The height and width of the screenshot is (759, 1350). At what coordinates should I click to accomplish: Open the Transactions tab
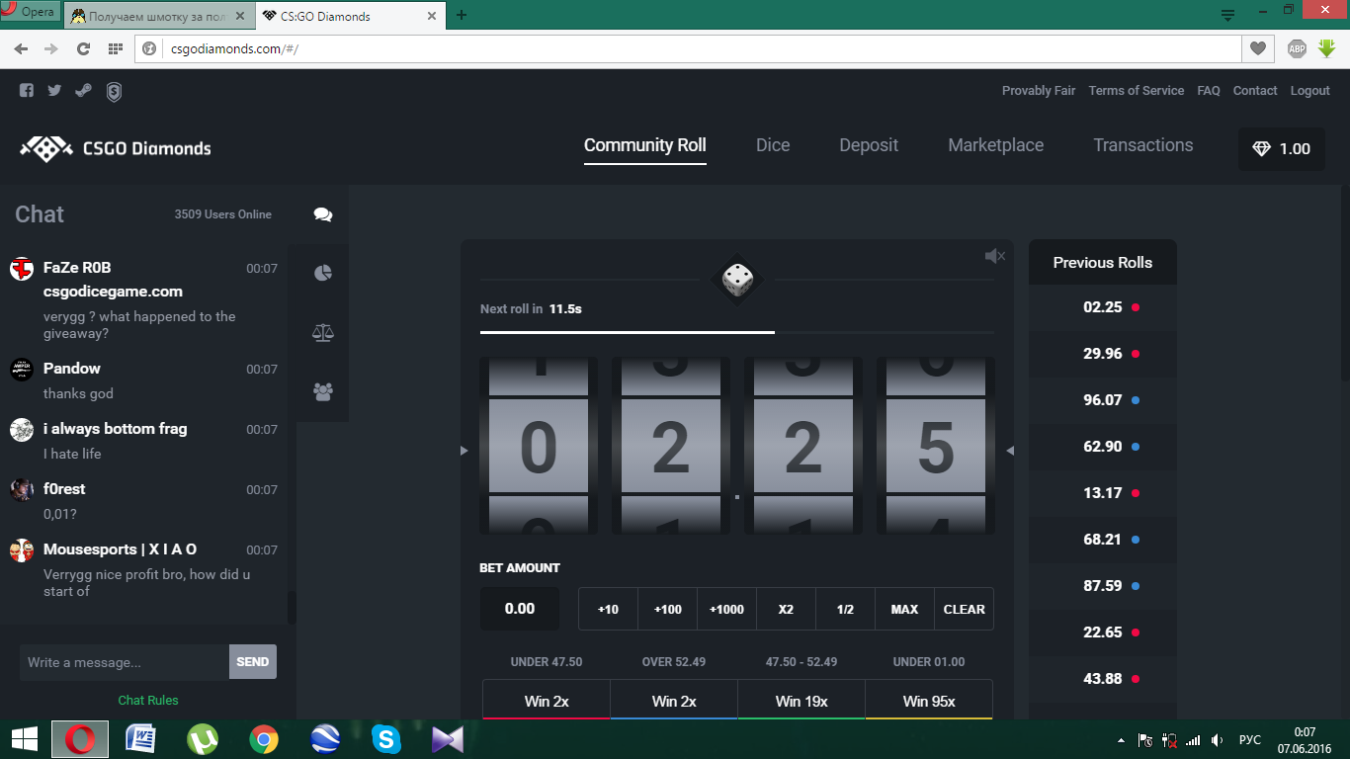pyautogui.click(x=1143, y=145)
